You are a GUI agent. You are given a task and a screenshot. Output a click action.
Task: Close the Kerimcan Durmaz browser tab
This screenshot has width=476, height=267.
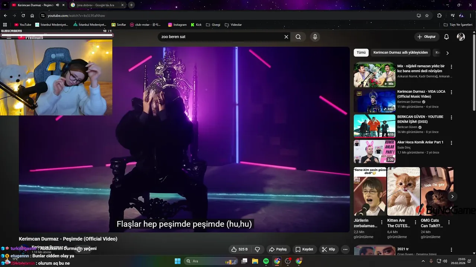tap(64, 5)
